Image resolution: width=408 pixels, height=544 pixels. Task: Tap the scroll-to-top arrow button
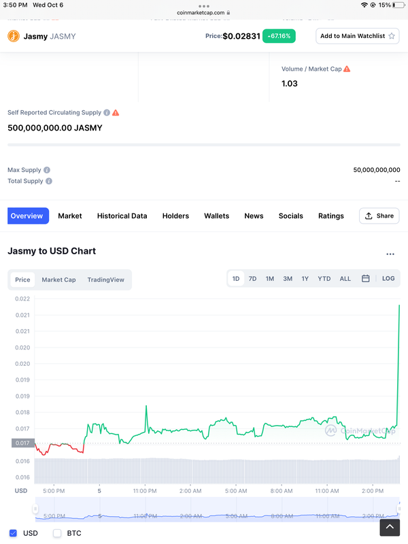390,528
